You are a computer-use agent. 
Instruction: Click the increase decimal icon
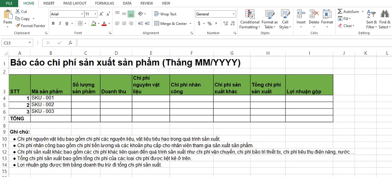pyautogui.click(x=225, y=23)
